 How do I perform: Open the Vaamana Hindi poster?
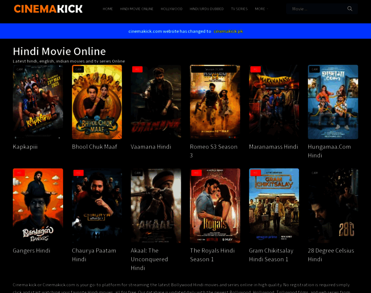tap(156, 102)
